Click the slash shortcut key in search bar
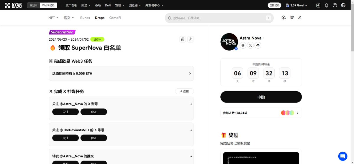The width and height of the screenshot is (354, 164). click(x=268, y=18)
